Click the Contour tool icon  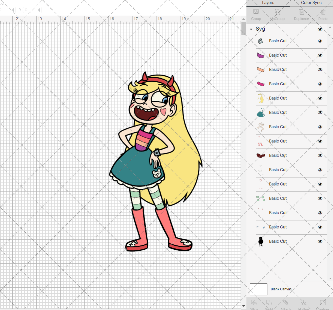(x=323, y=303)
